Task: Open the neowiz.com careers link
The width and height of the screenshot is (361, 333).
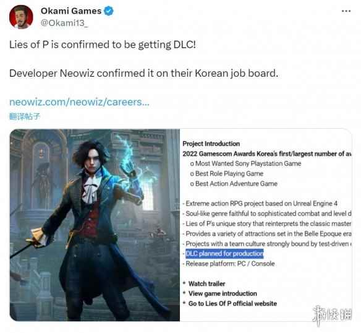Action: pyautogui.click(x=79, y=102)
